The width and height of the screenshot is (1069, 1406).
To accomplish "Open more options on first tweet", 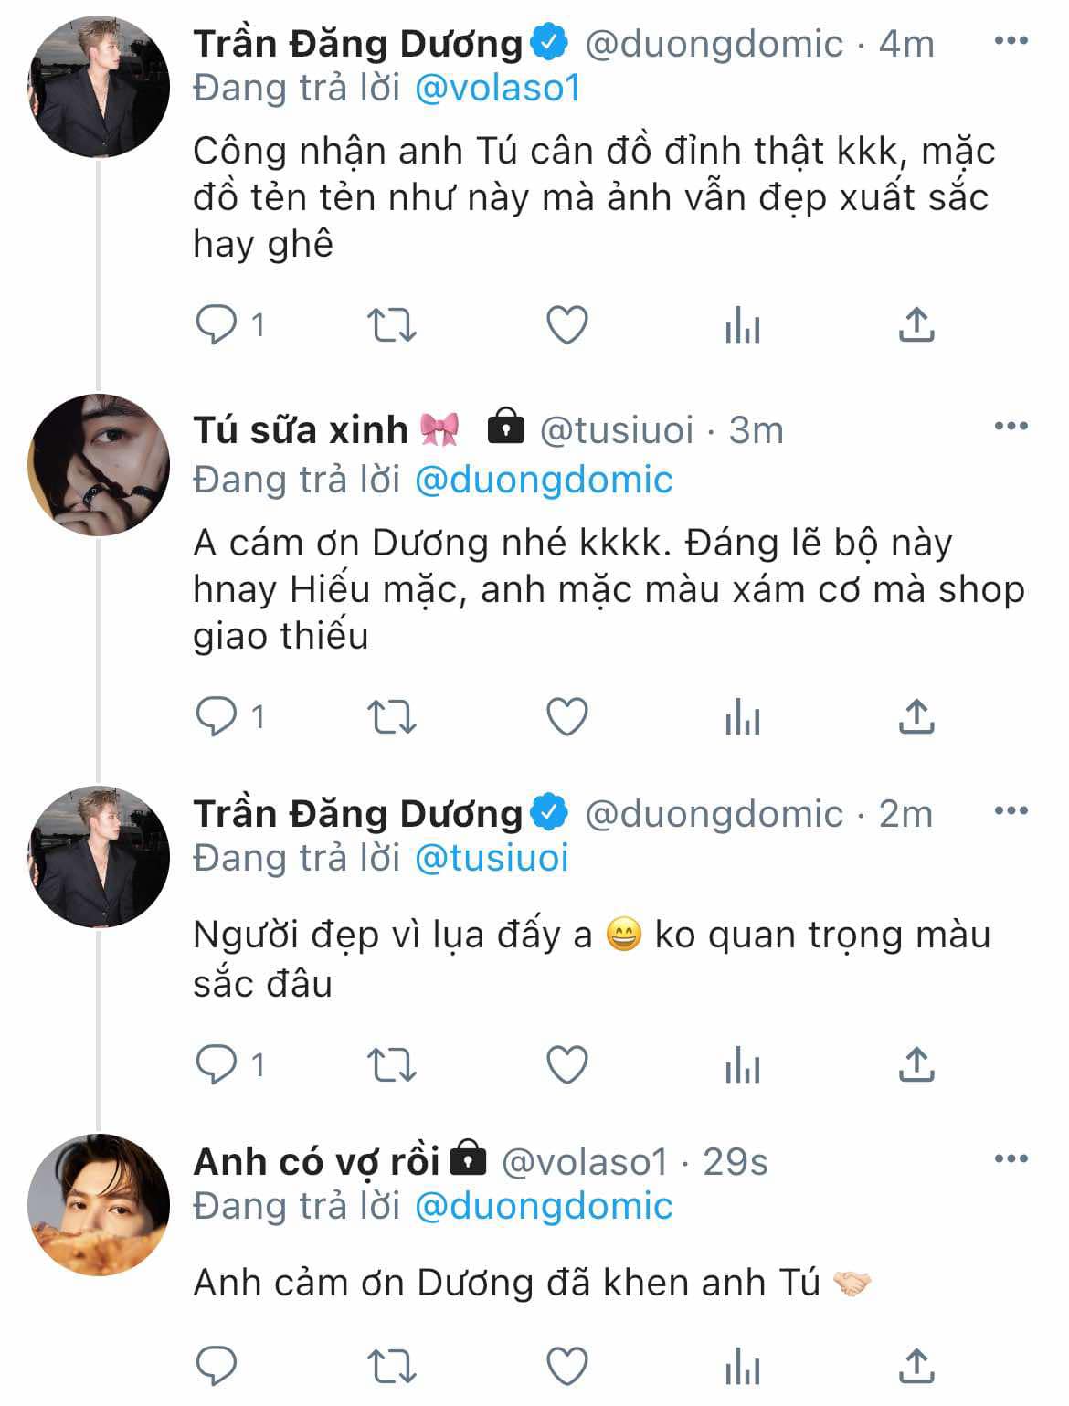I will click(1011, 41).
